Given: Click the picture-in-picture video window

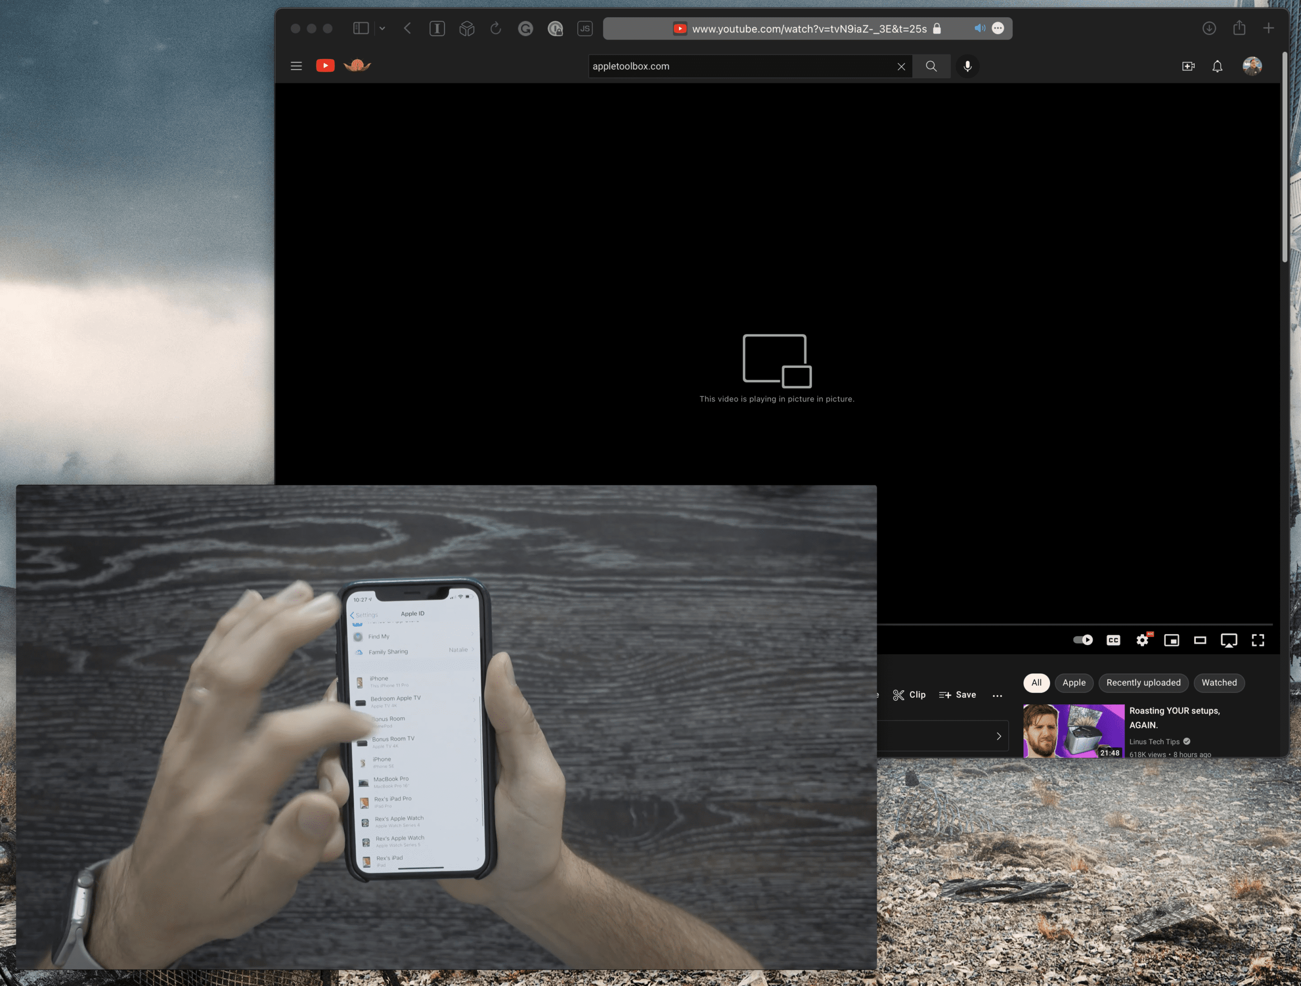Looking at the screenshot, I should click(x=446, y=727).
